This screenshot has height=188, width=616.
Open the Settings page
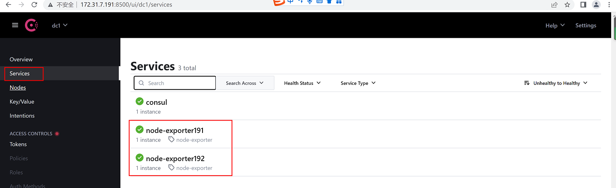coord(586,25)
